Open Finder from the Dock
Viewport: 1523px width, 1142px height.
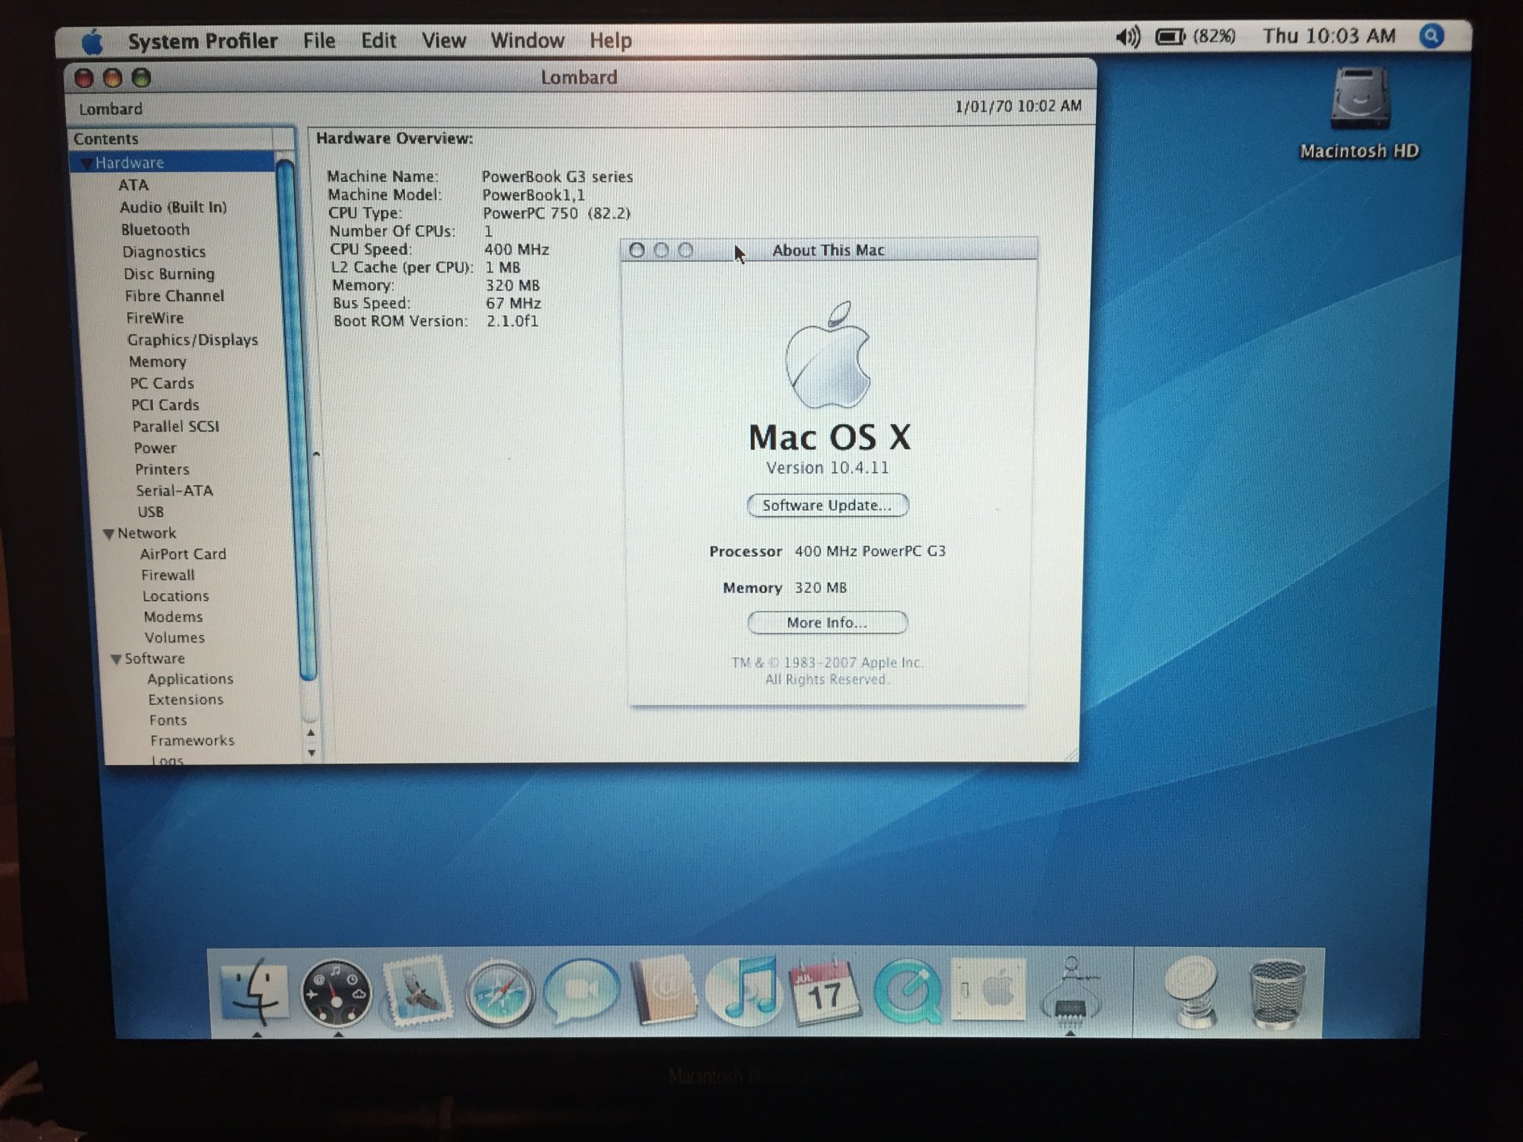coord(255,991)
